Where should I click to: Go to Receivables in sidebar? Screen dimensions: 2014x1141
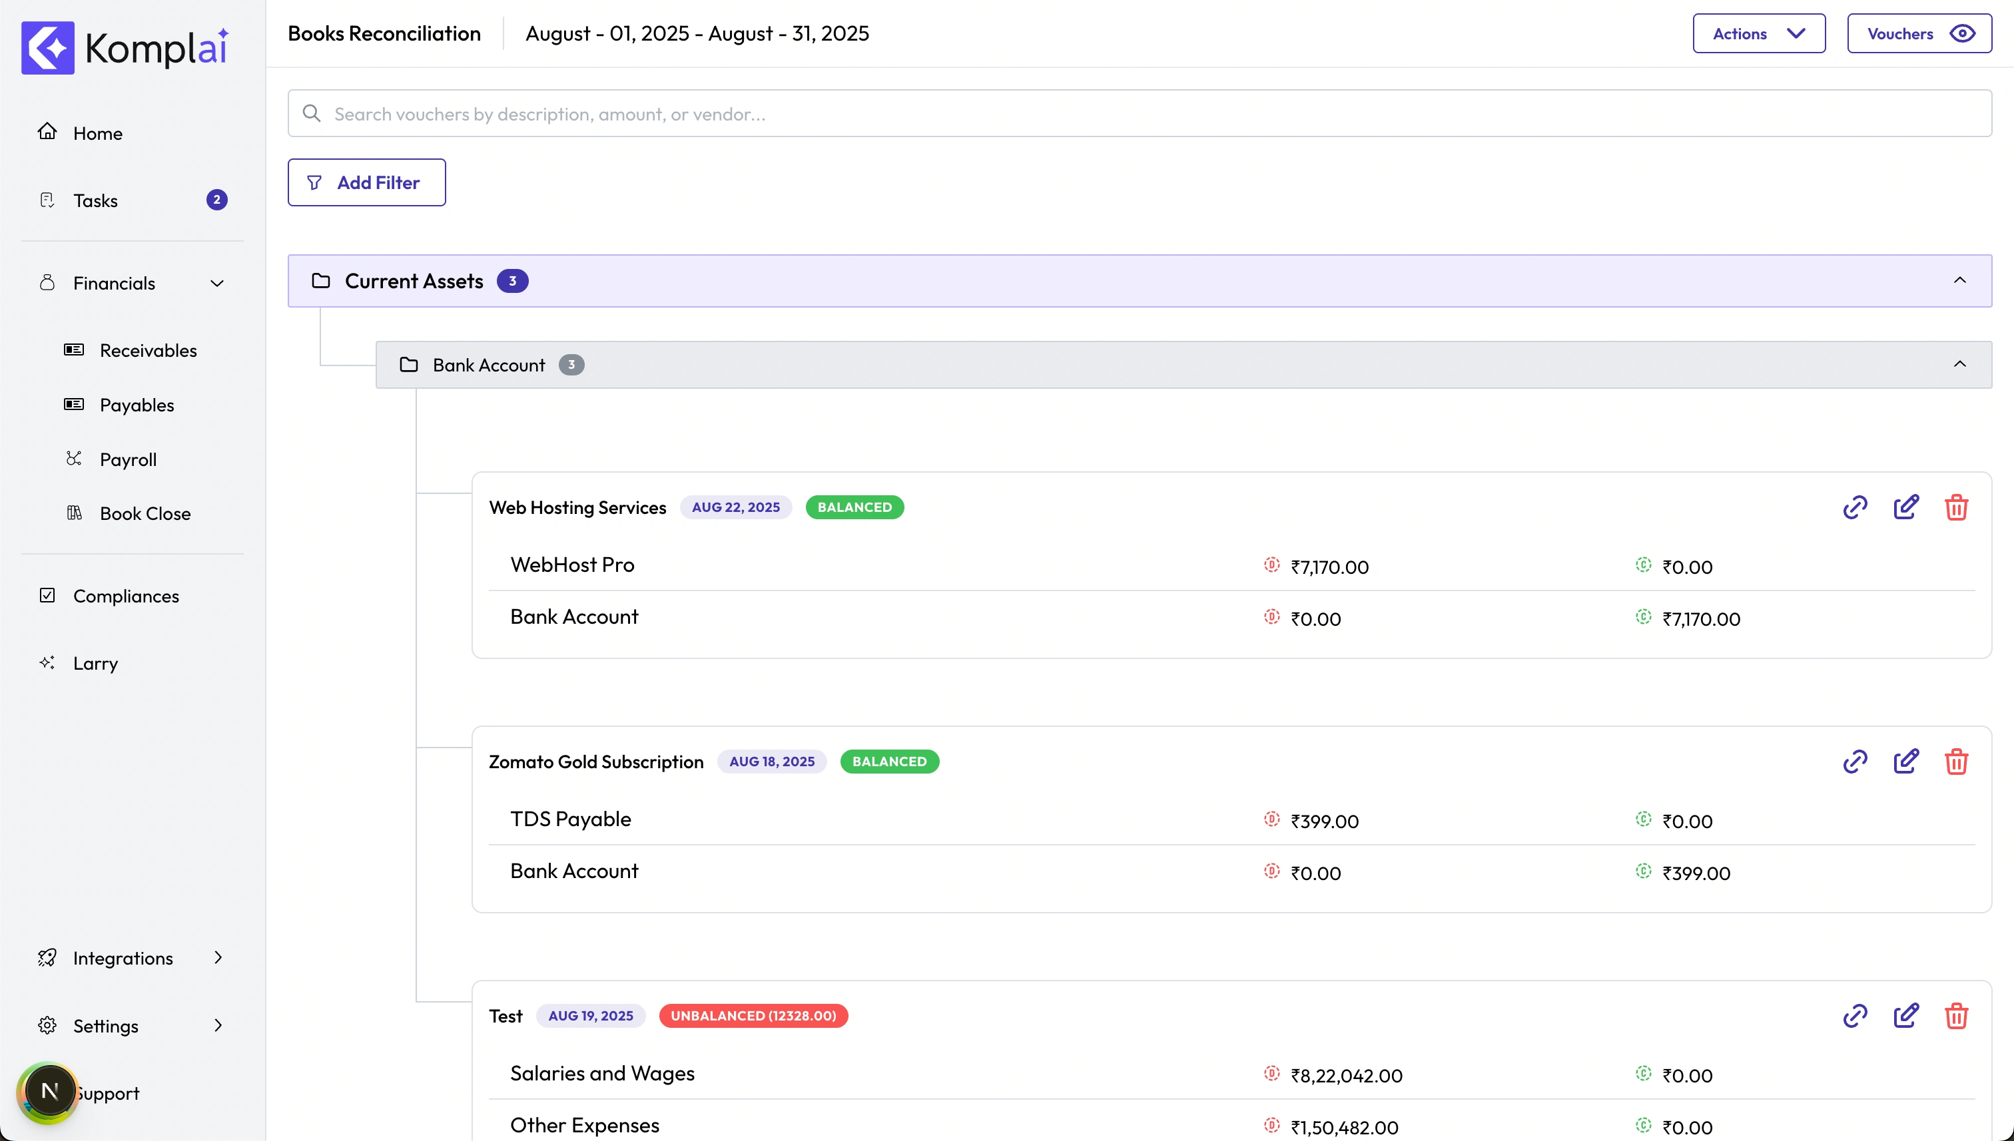148,350
